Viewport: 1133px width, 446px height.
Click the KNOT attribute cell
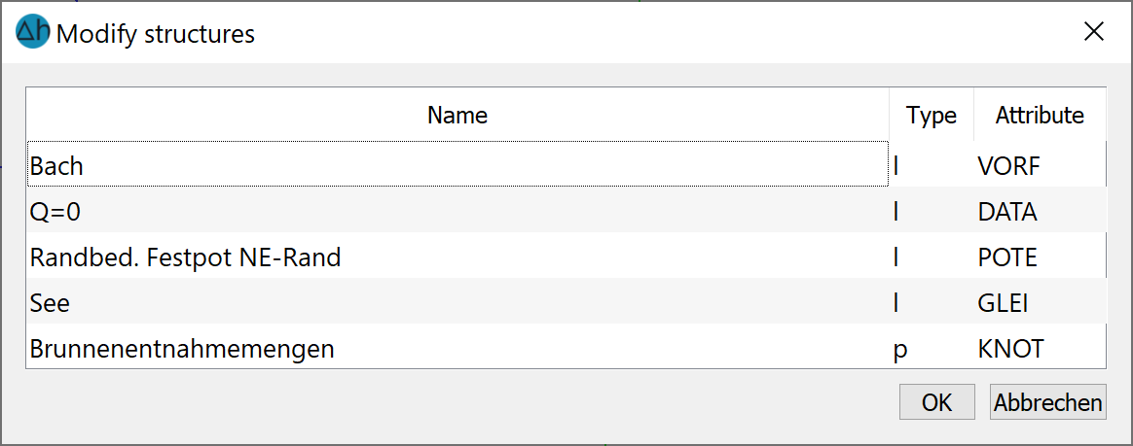tap(1040, 347)
